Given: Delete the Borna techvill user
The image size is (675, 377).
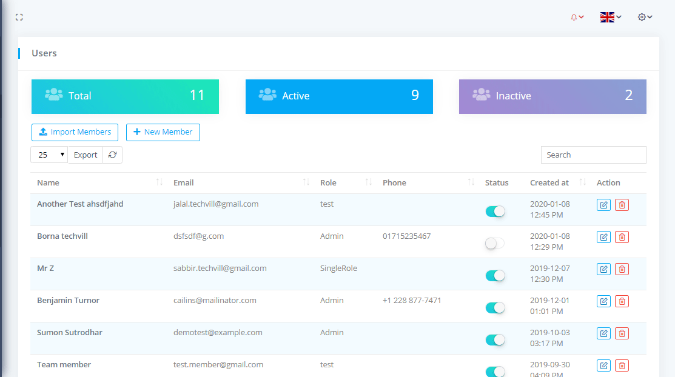Looking at the screenshot, I should [x=622, y=237].
